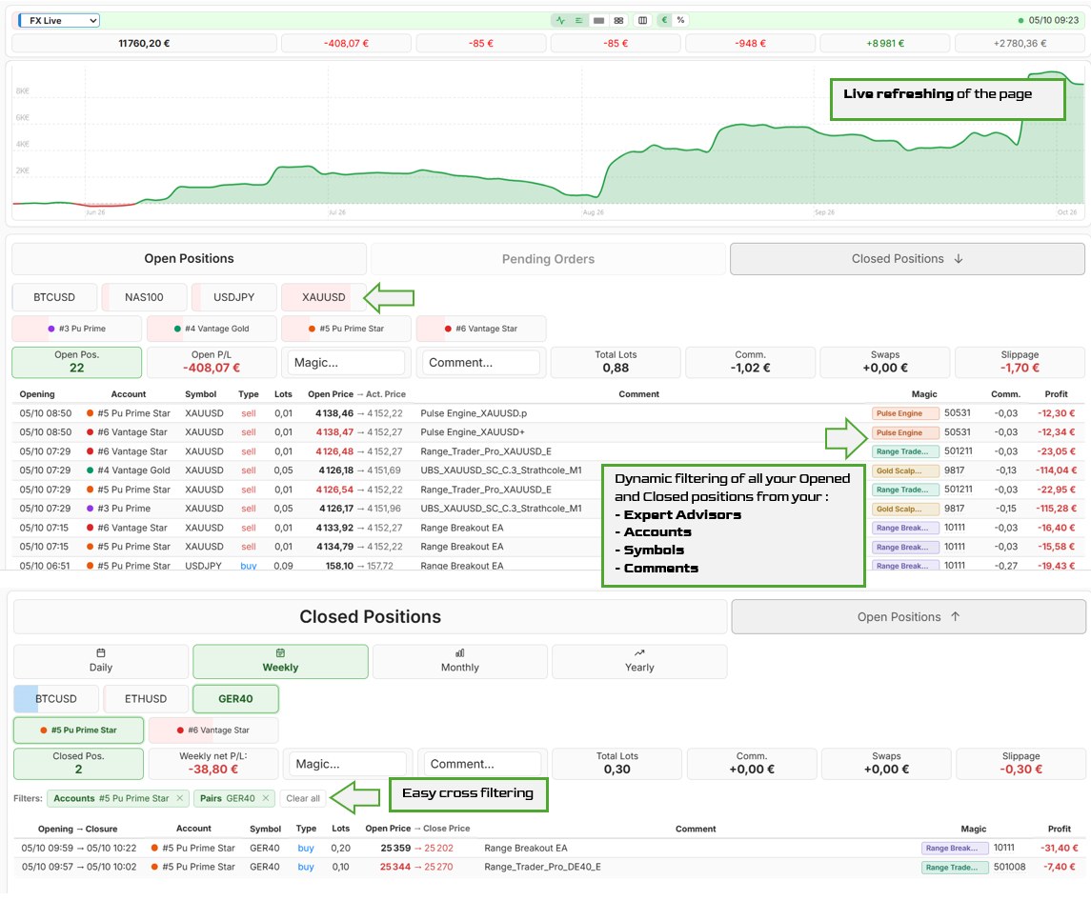The width and height of the screenshot is (1091, 901).
Task: Click the up arrow beside Open Positions
Action: pos(956,616)
